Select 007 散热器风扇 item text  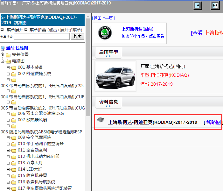(32, 120)
